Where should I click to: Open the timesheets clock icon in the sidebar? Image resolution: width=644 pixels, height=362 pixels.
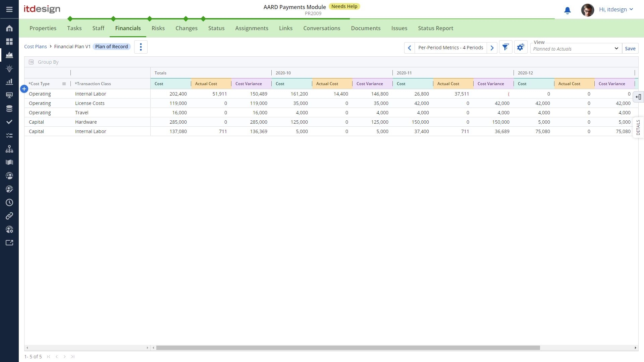point(9,202)
